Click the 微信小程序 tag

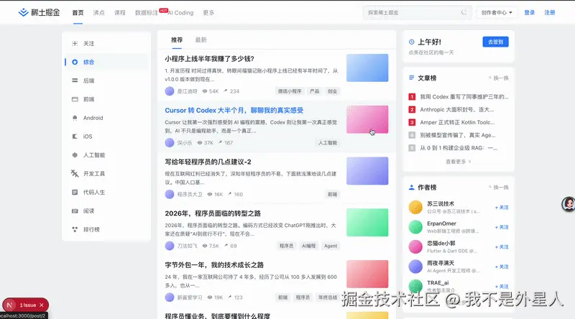pyautogui.click(x=290, y=91)
